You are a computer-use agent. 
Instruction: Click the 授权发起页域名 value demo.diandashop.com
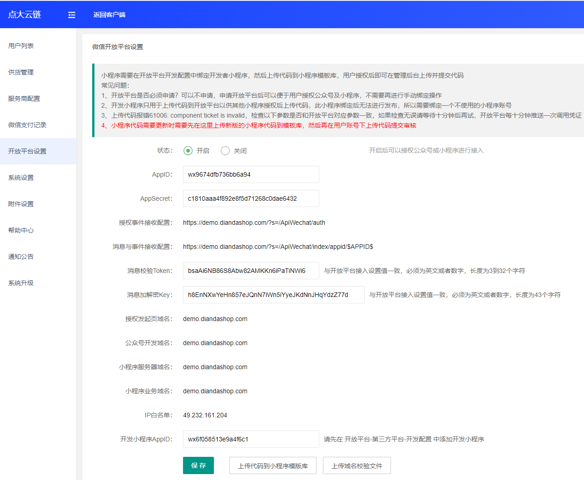tap(215, 319)
